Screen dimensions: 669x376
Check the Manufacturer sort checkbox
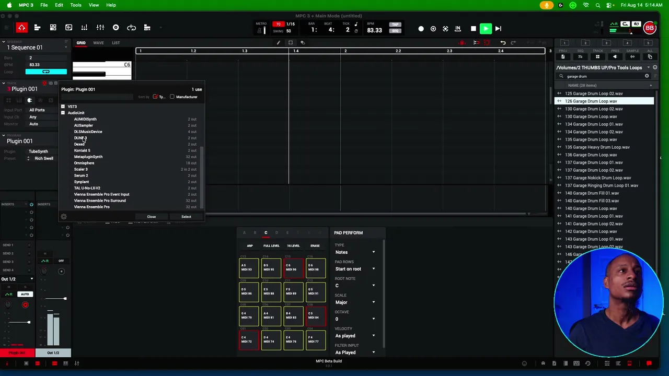pyautogui.click(x=172, y=97)
